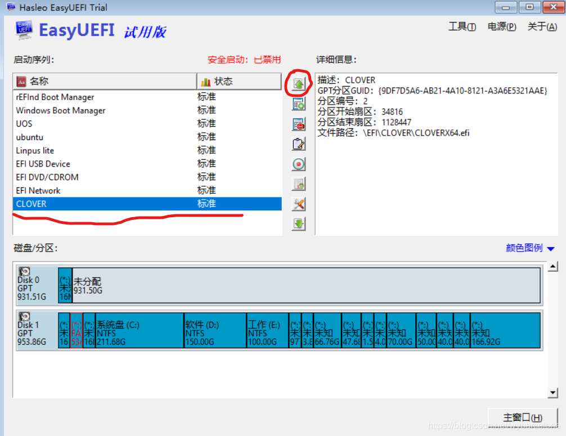
Task: Click the create new boot entry icon
Action: tap(299, 104)
